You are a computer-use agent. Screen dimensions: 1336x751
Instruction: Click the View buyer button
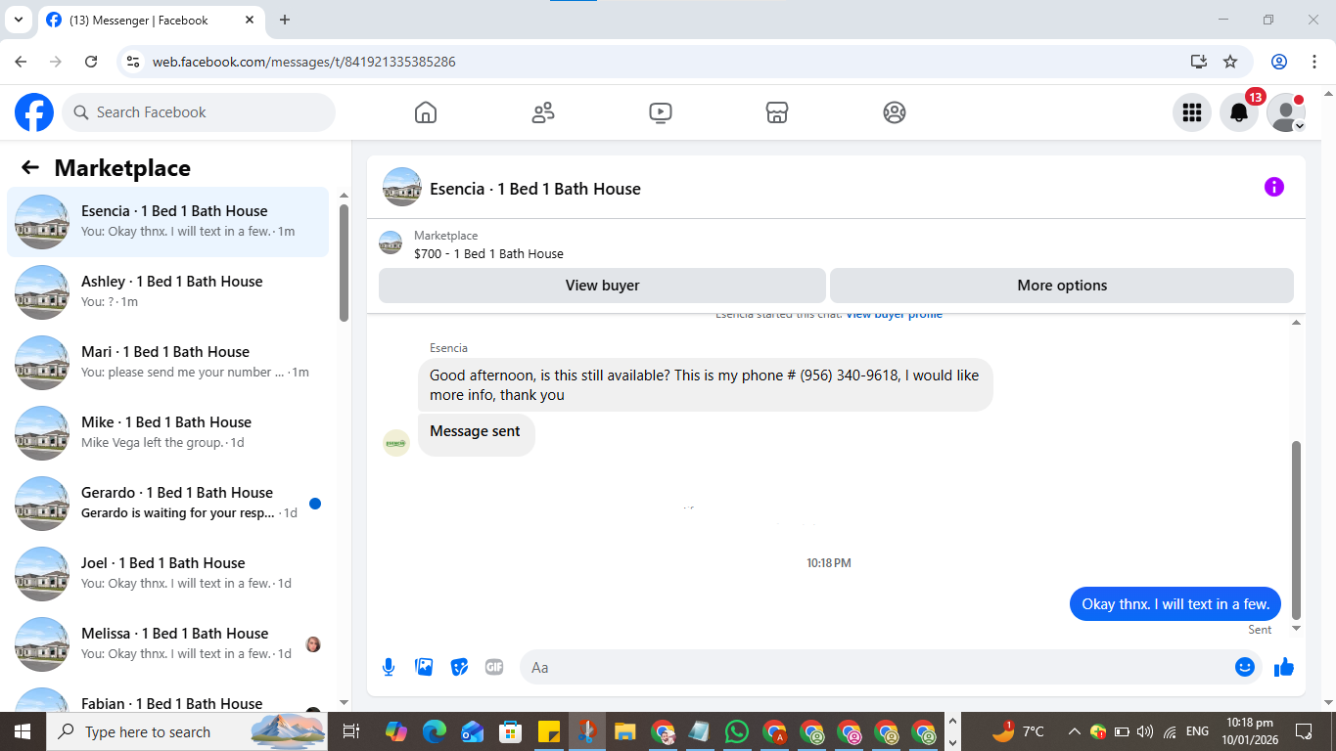pos(602,286)
